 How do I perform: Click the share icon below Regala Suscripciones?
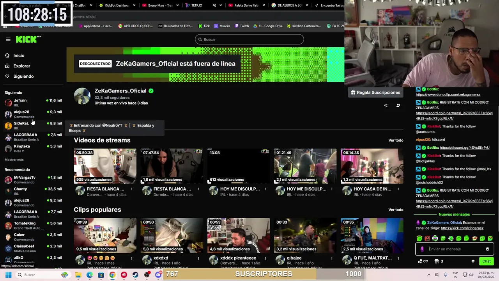[x=386, y=105]
